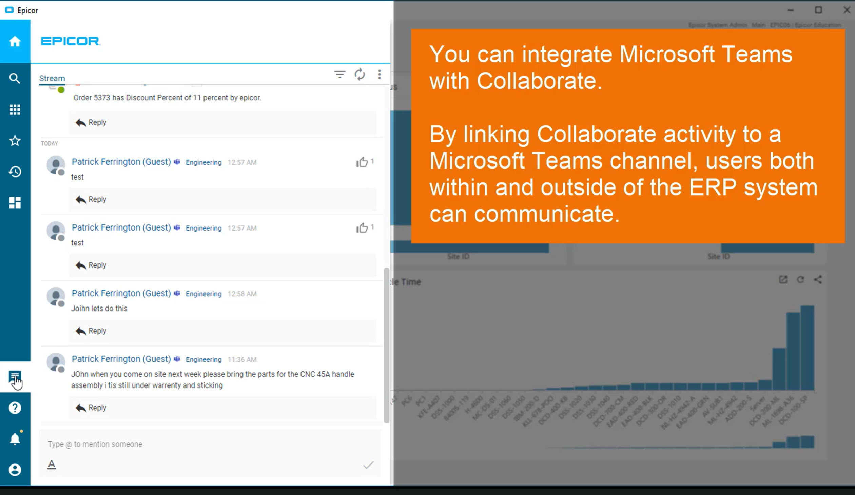Click the Joihn lets do this message text
855x495 pixels.
coord(99,309)
